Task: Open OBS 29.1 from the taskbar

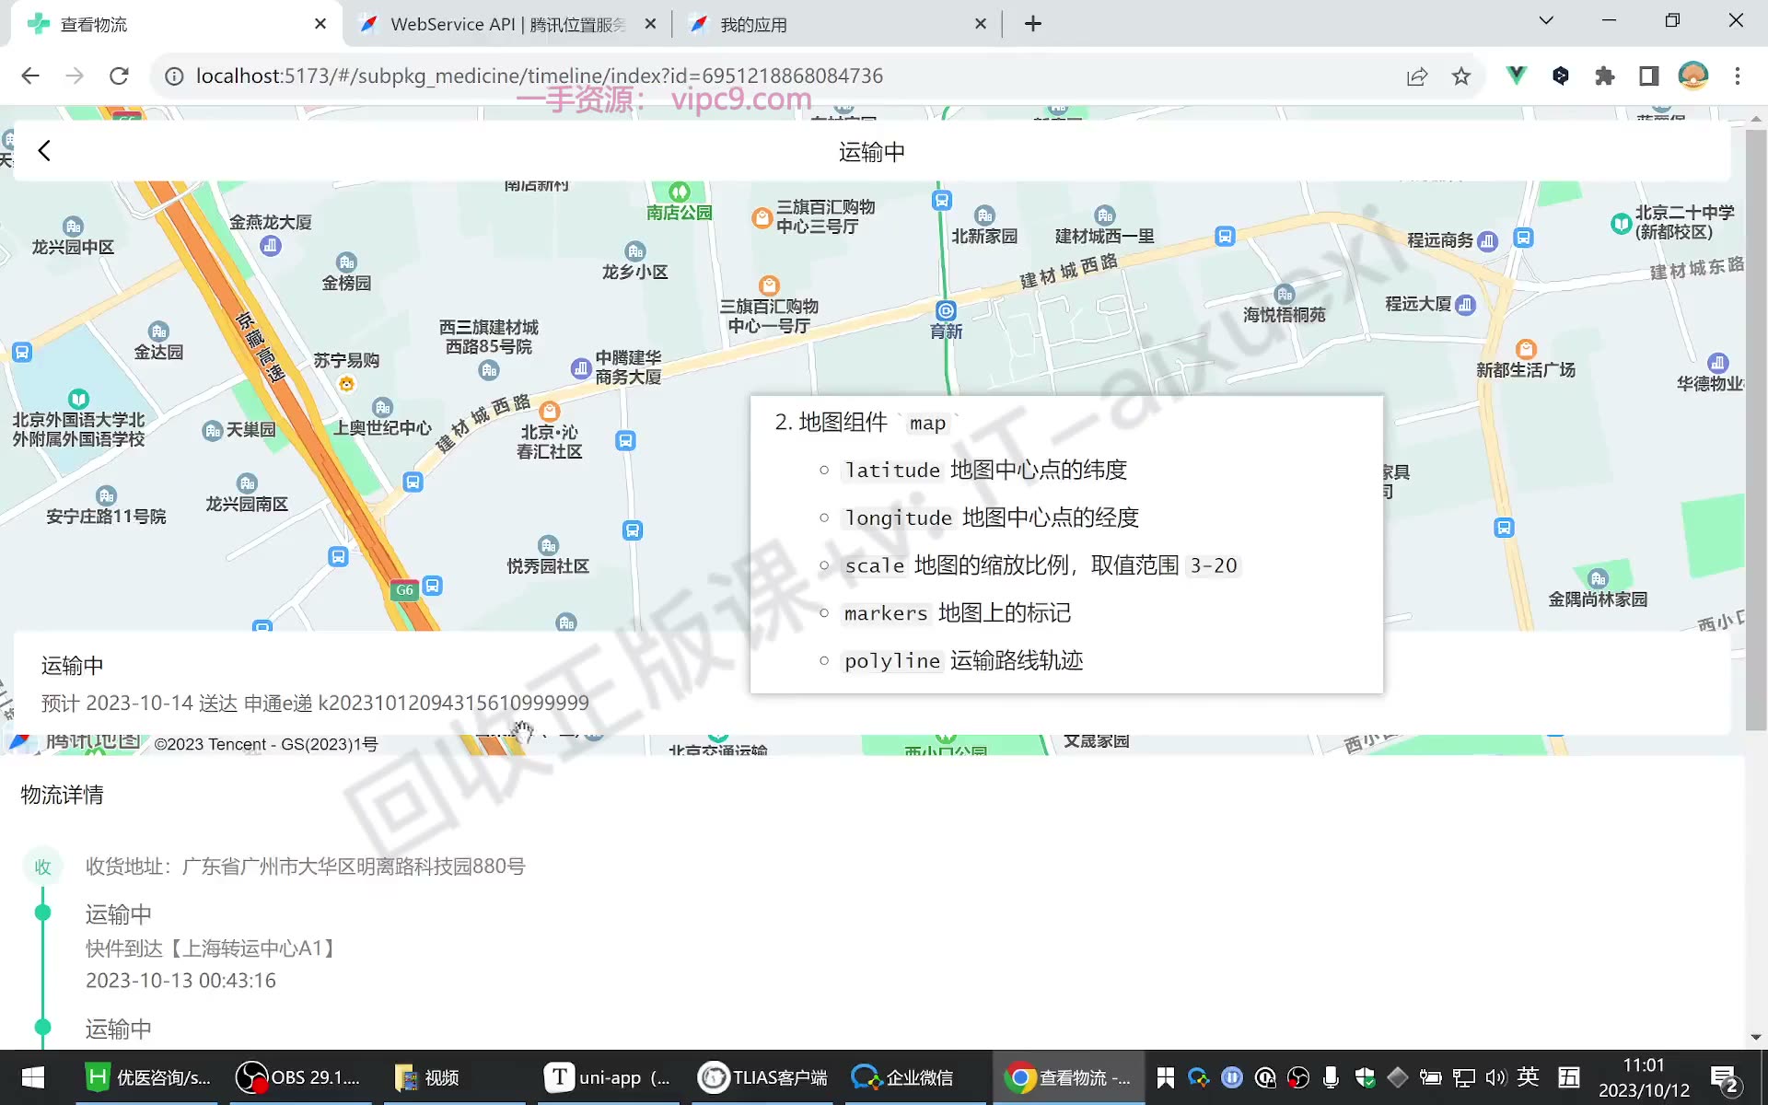Action: (x=298, y=1077)
